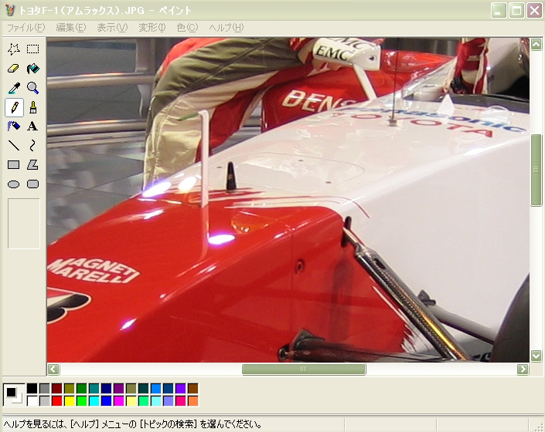The image size is (545, 432).
Task: Switch to the Brush tool
Action: pos(32,107)
